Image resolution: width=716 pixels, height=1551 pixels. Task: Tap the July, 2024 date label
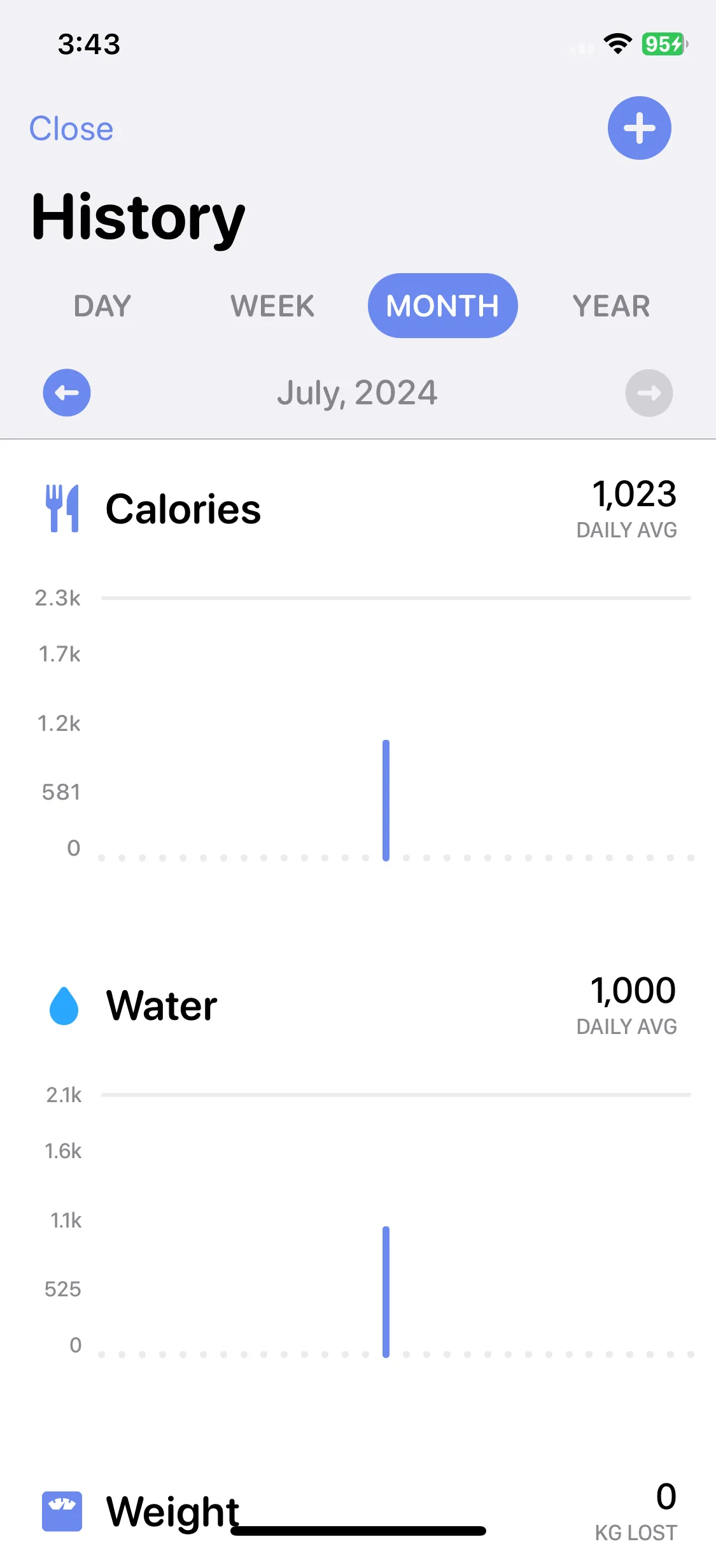pos(357,393)
